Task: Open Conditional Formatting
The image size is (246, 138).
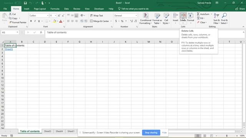Action: [146, 19]
